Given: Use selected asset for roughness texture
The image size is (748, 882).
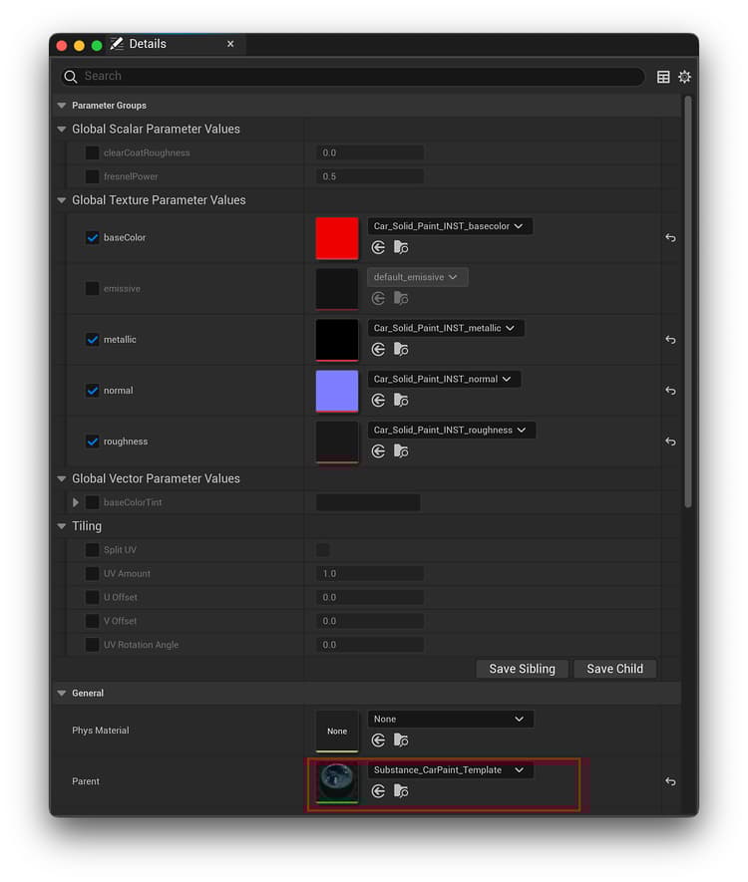Looking at the screenshot, I should [x=378, y=451].
